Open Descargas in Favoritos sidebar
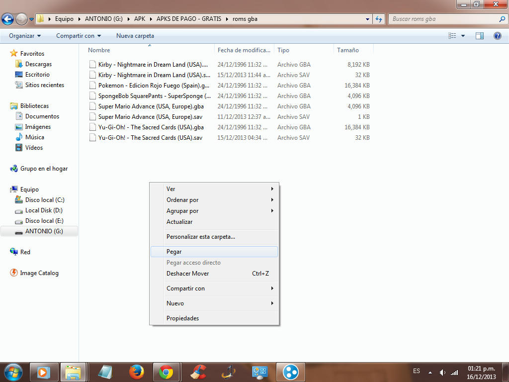This screenshot has height=382, width=509. [x=38, y=64]
